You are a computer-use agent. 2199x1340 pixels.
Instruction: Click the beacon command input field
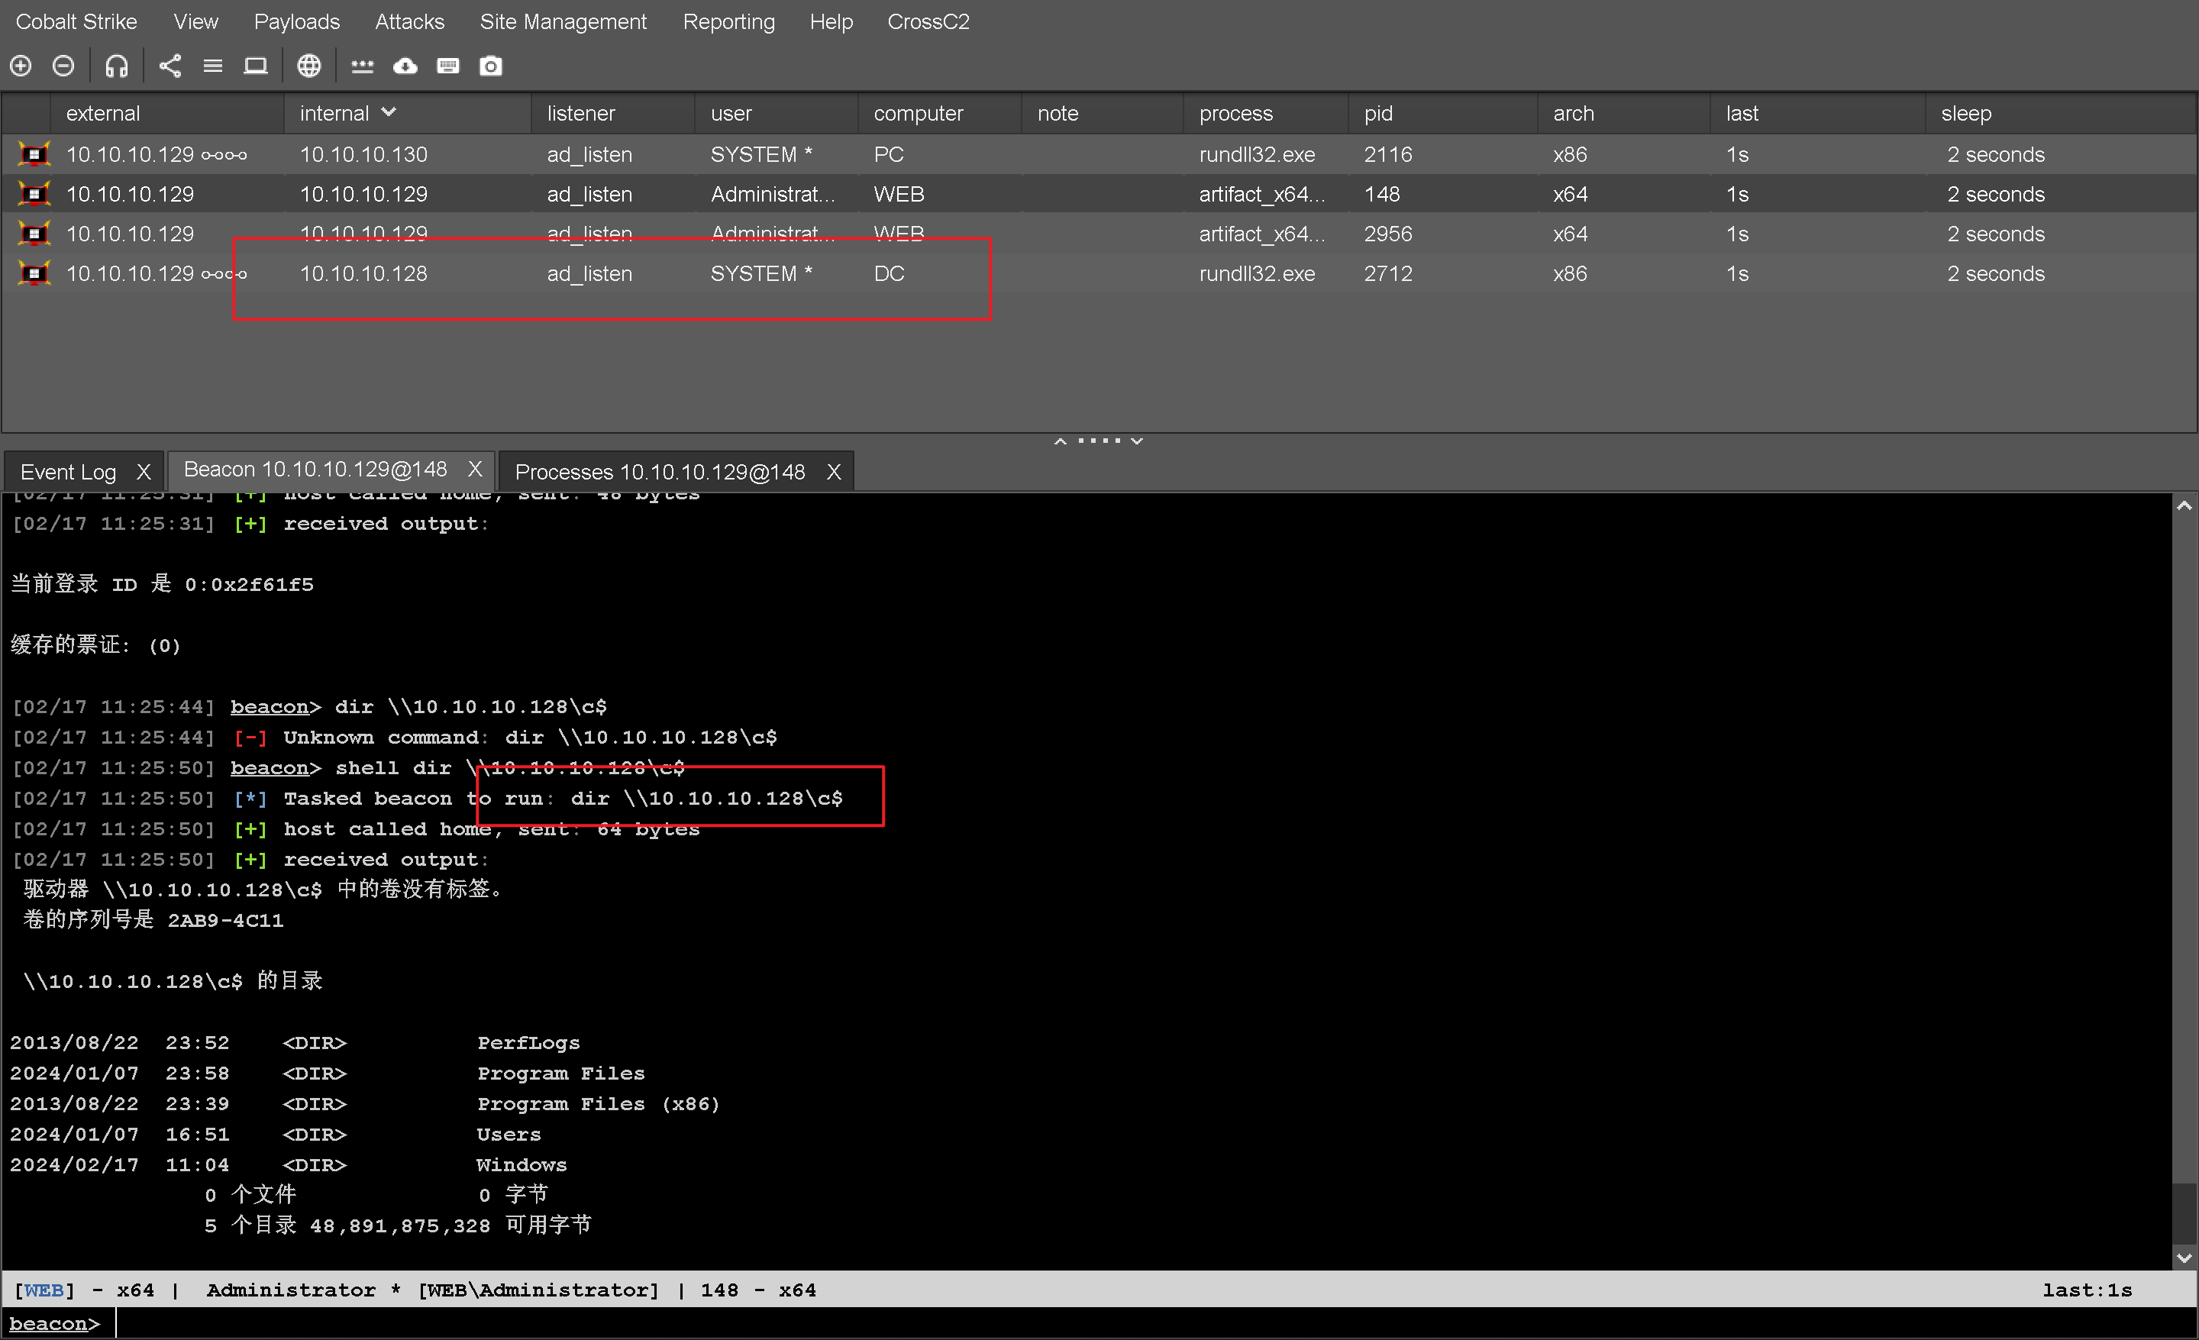(x=1071, y=1324)
